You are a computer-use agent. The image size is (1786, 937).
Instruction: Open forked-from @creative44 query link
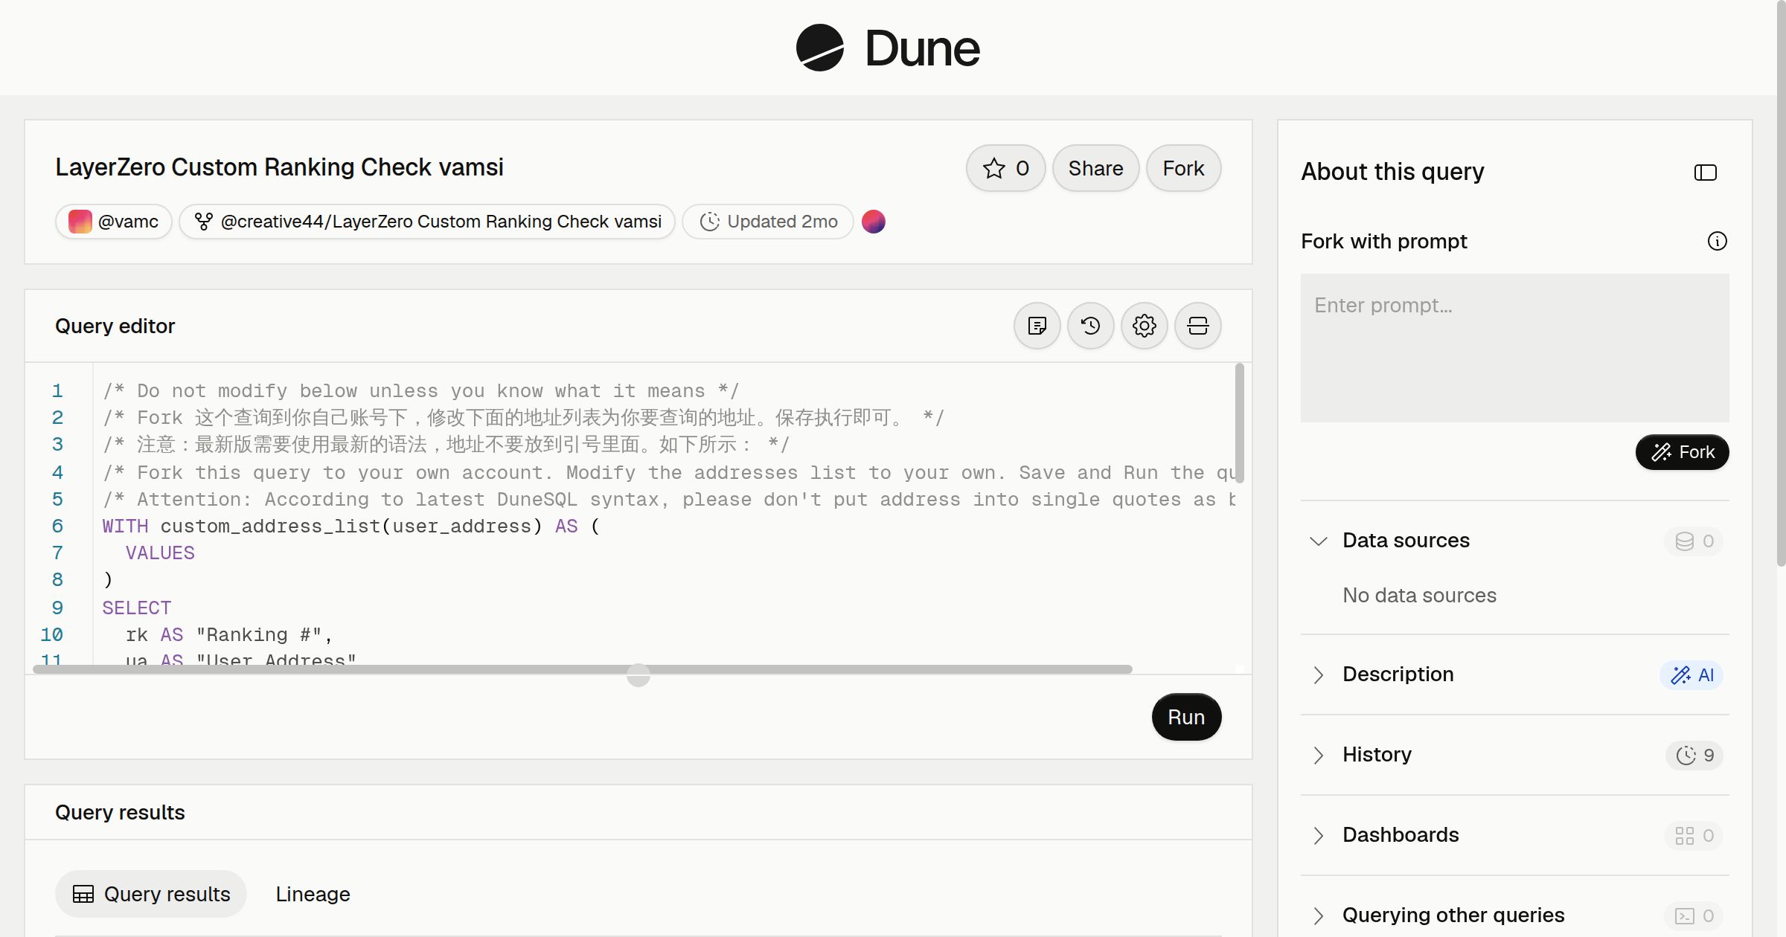427,222
